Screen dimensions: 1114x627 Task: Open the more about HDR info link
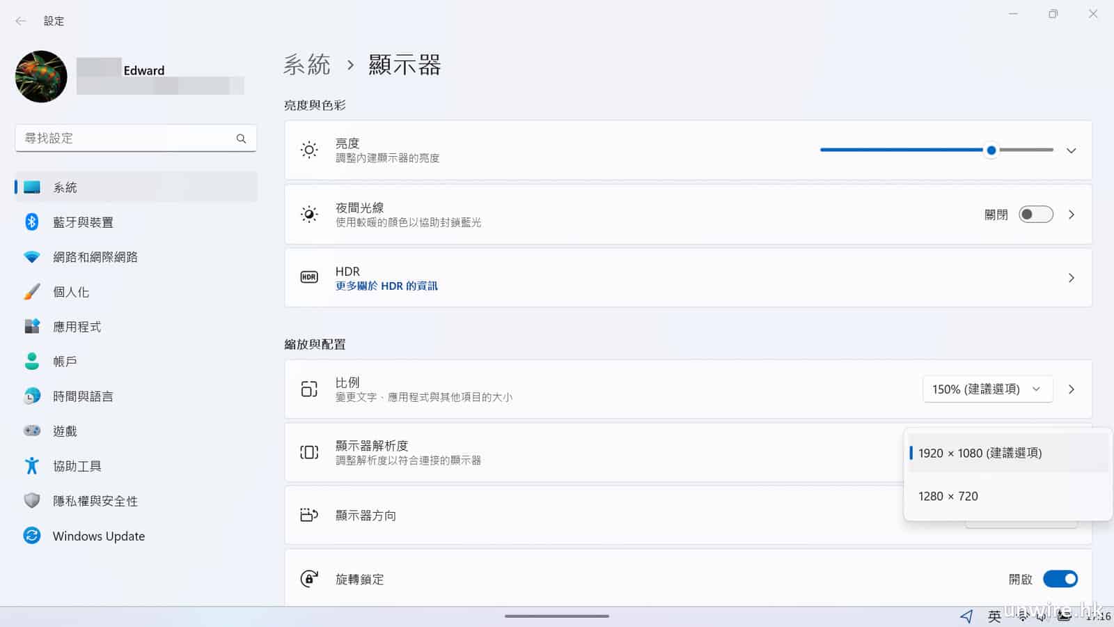386,286
